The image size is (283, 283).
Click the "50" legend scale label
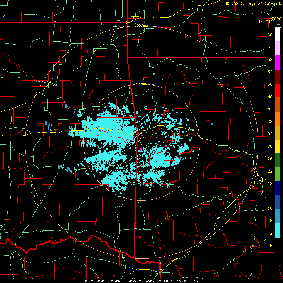click(x=270, y=84)
